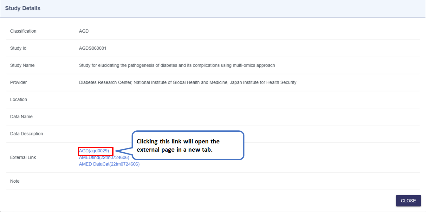Open the AMED DataCat(22tm0724606) link
434x214 pixels.
pyautogui.click(x=109, y=164)
